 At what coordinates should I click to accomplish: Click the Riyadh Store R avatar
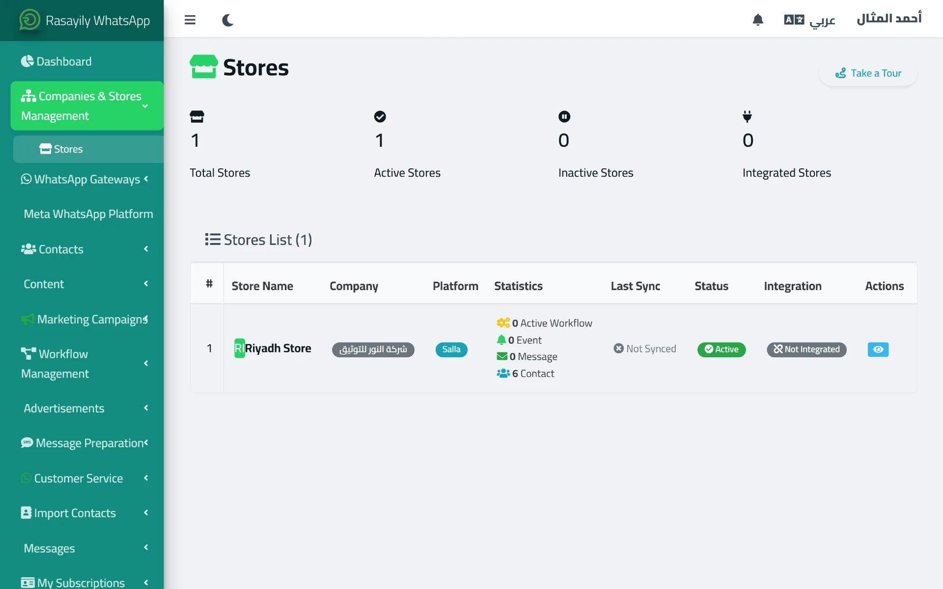239,348
